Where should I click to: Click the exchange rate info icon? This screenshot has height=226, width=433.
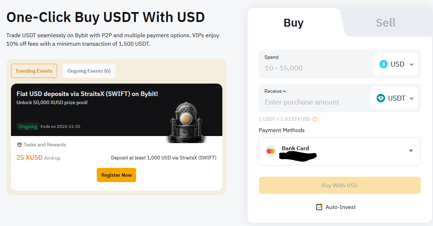(315, 119)
